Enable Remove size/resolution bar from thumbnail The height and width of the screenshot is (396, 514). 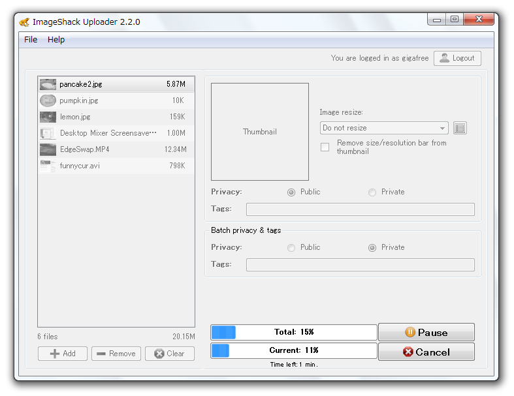click(x=325, y=147)
